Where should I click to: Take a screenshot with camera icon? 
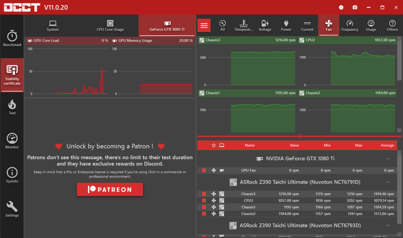pos(355,7)
